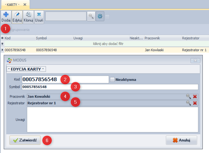Open the lookup magnifier in the Rejestrator field

[188, 103]
